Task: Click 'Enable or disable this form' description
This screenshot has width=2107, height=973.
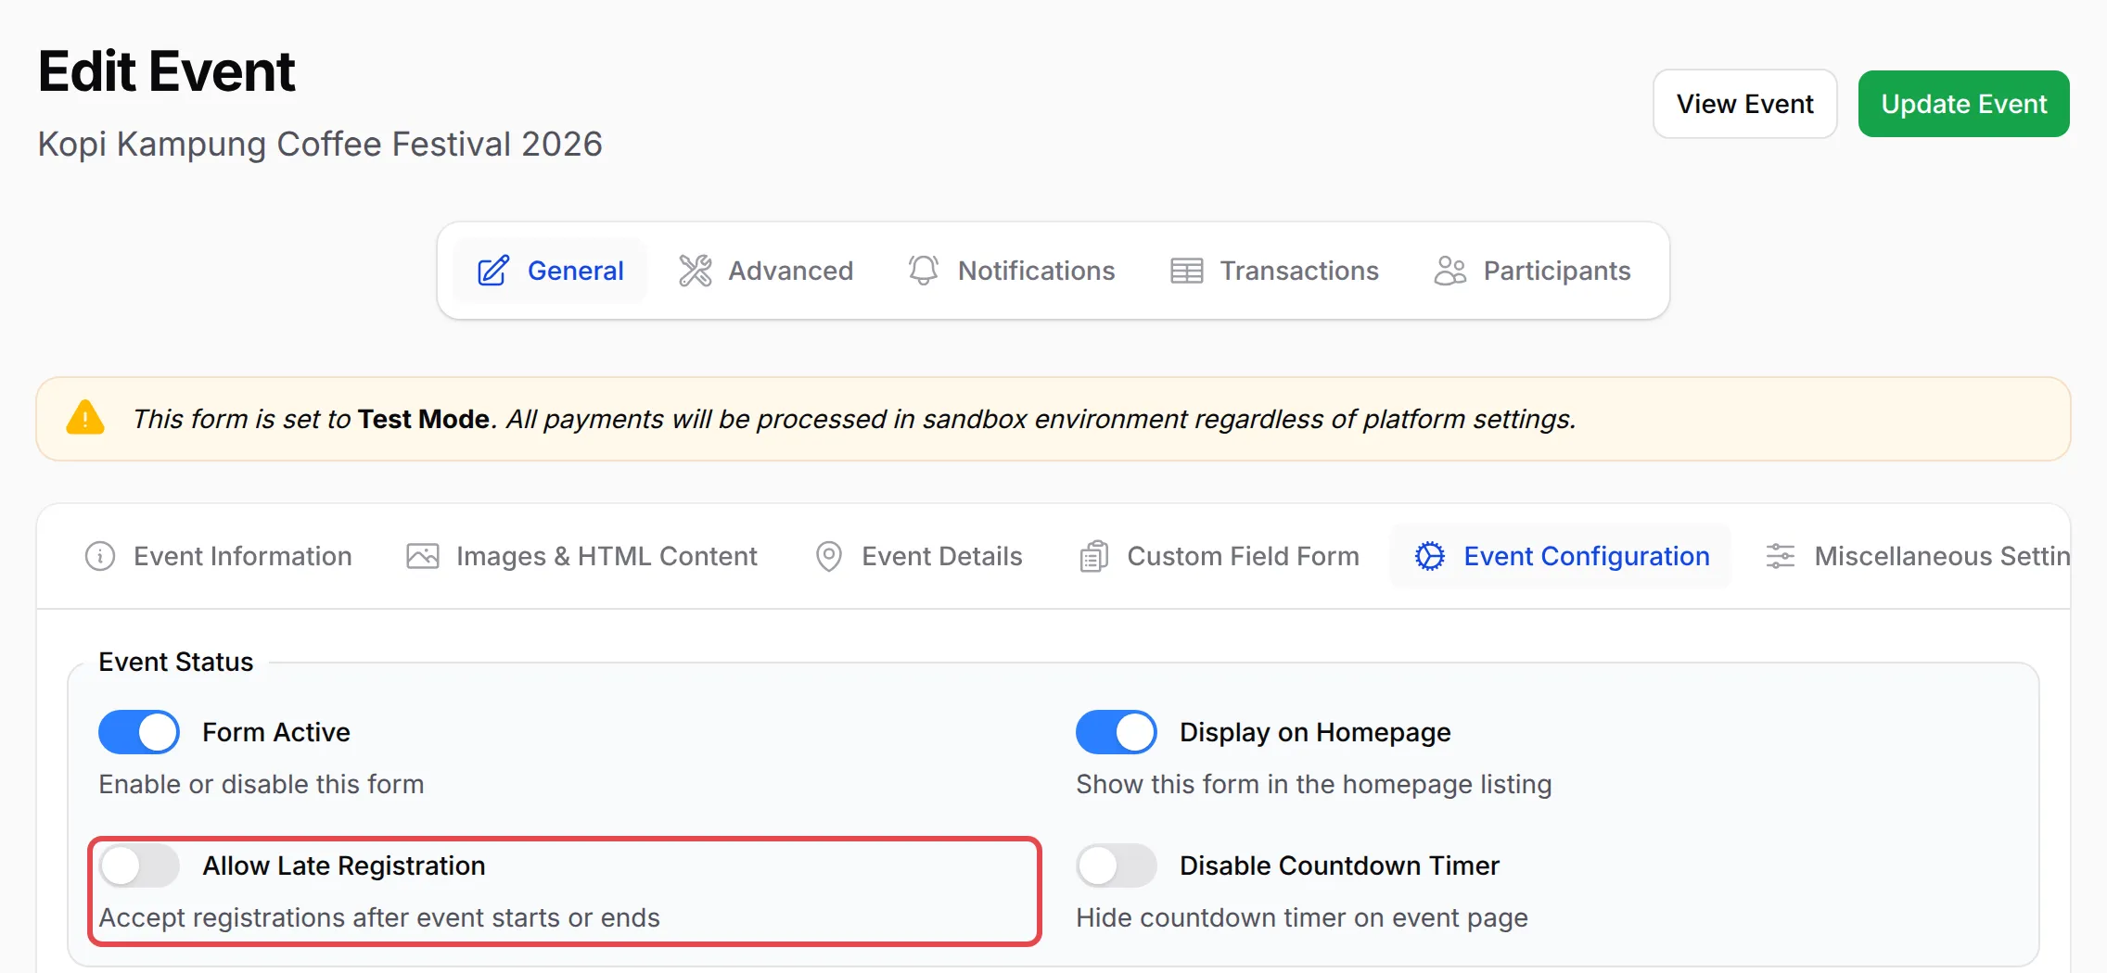Action: point(262,784)
